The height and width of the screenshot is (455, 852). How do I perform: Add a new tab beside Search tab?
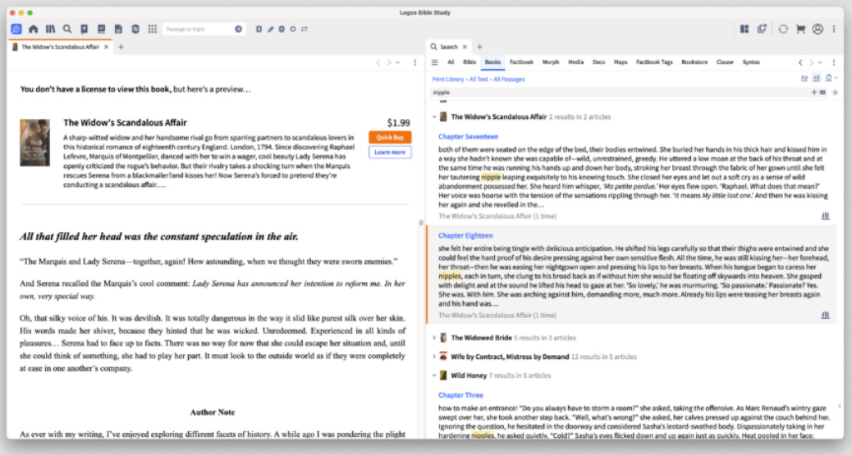[x=479, y=48]
